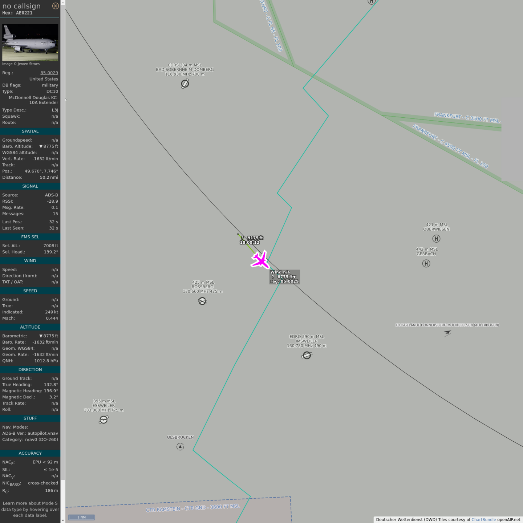Screen dimensions: 523x523
Task: Click the Essweiler glider site symbol
Action: pos(104,420)
